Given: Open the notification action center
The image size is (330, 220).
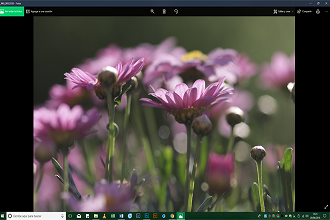Looking at the screenshot, I should (x=326, y=216).
